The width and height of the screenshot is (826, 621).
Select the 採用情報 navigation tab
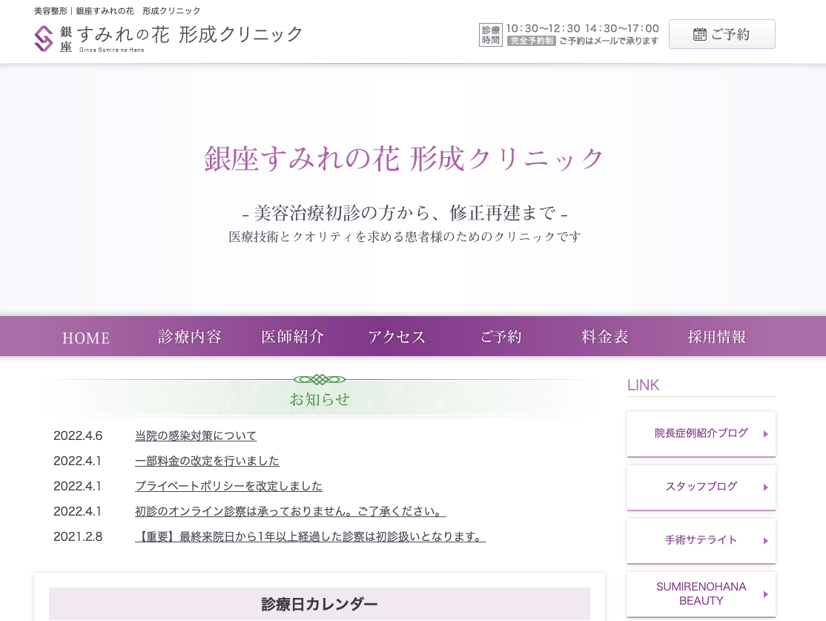point(716,336)
